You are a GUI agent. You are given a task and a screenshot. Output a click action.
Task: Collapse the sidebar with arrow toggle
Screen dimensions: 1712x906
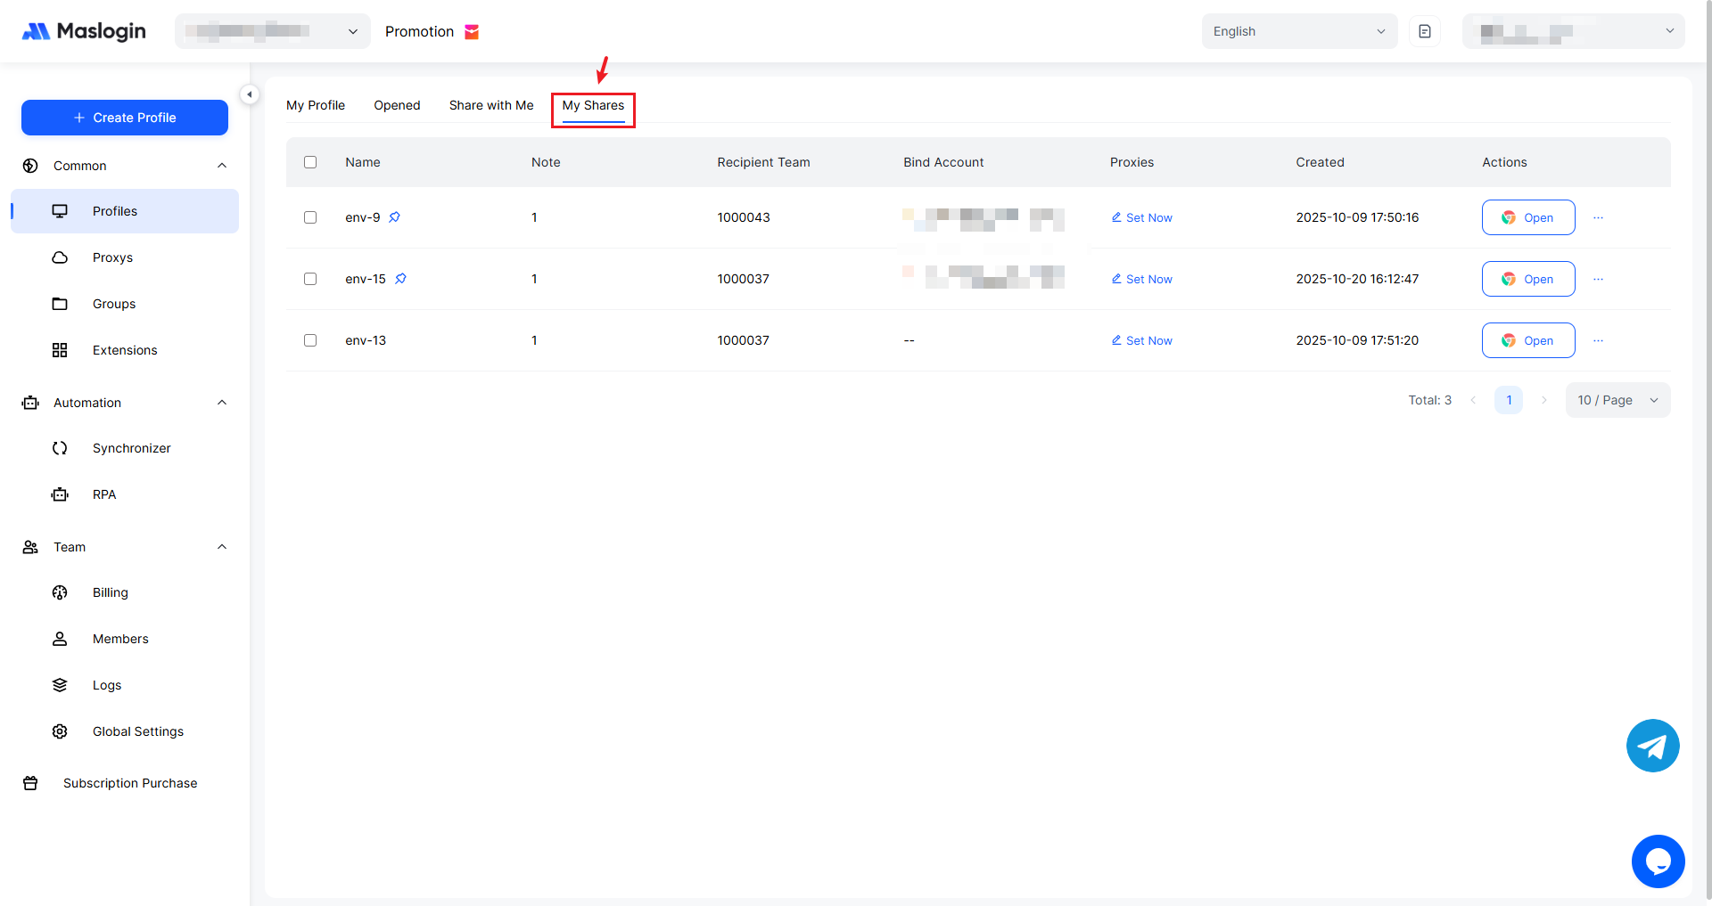[x=250, y=94]
